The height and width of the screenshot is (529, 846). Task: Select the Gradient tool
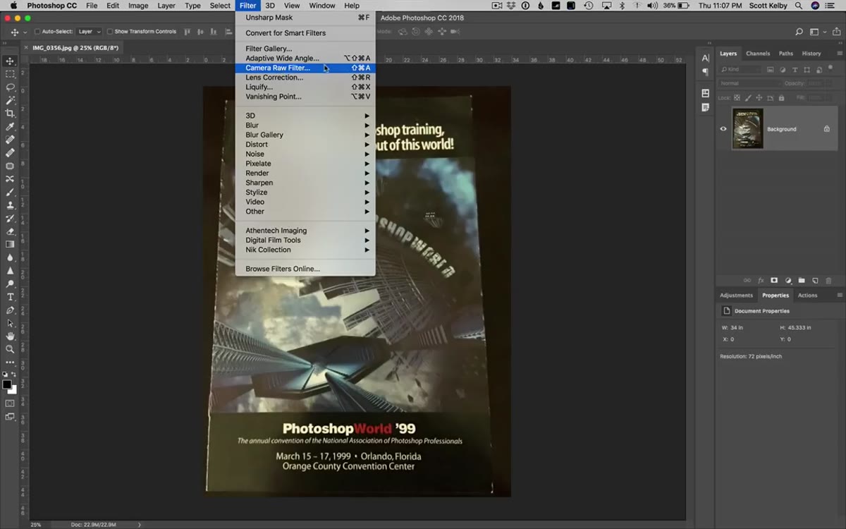tap(10, 244)
